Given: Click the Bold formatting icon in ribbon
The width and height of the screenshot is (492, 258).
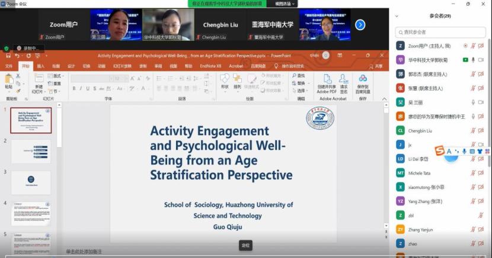Looking at the screenshot, I should pos(75,88).
